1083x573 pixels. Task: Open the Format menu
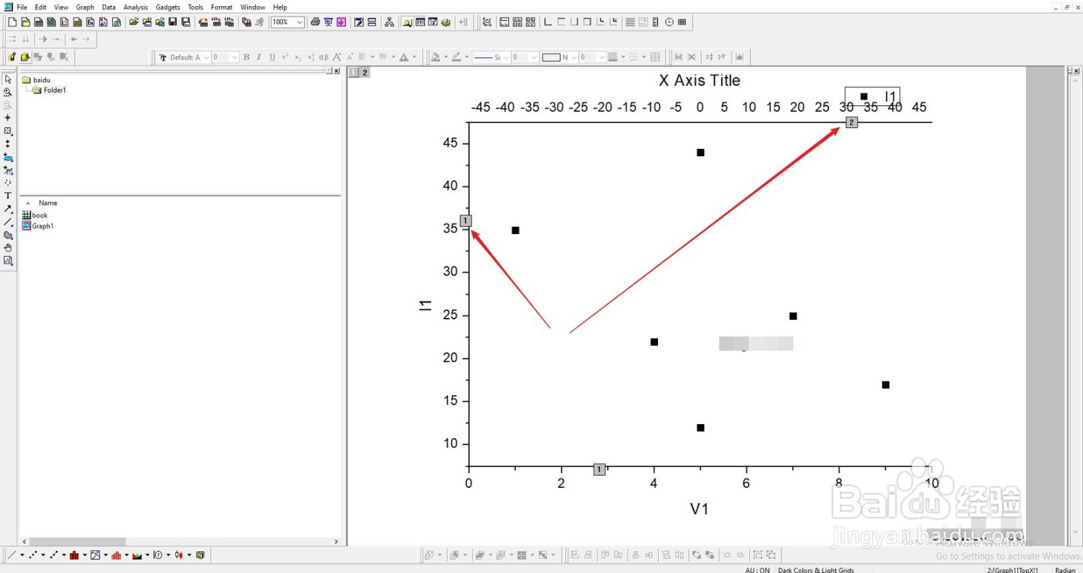[x=221, y=7]
